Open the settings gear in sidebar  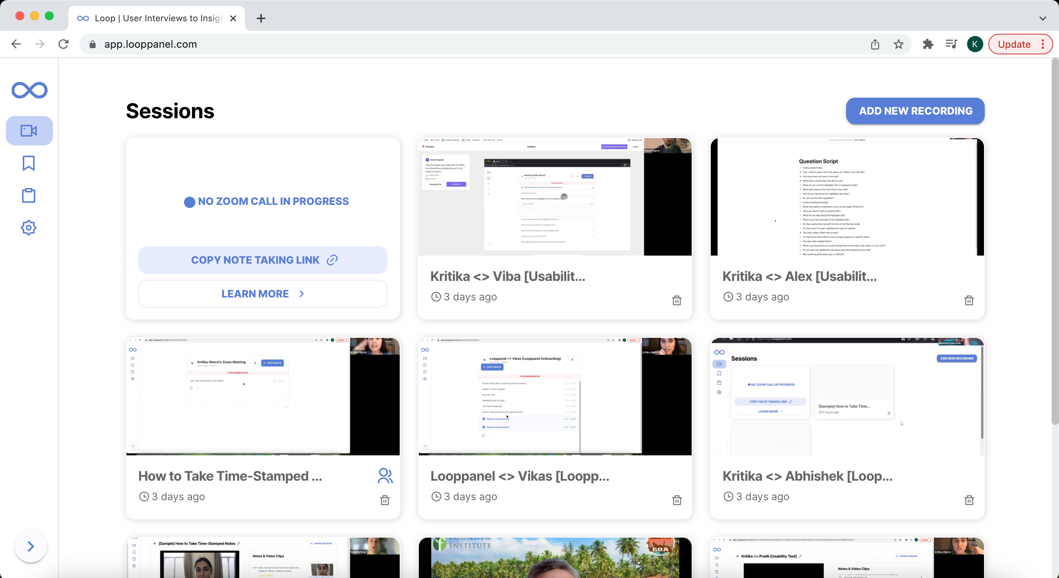[28, 227]
